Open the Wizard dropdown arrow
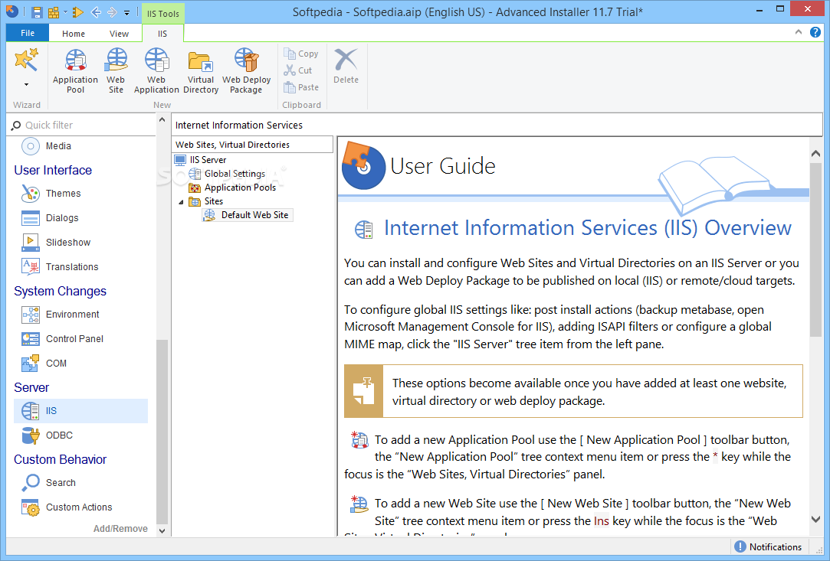 click(27, 85)
